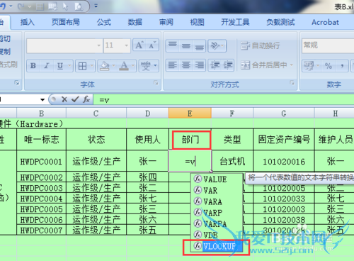
Task: Open text orientation options
Action: (217, 45)
